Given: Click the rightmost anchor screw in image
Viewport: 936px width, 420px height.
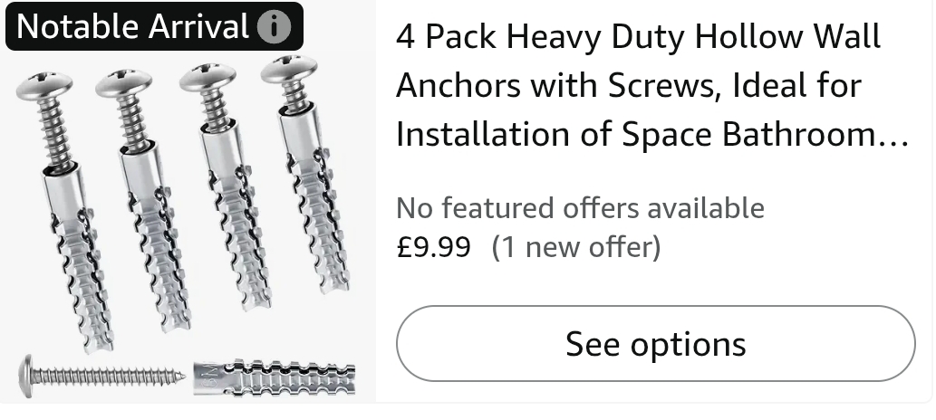Looking at the screenshot, I should coord(305,174).
